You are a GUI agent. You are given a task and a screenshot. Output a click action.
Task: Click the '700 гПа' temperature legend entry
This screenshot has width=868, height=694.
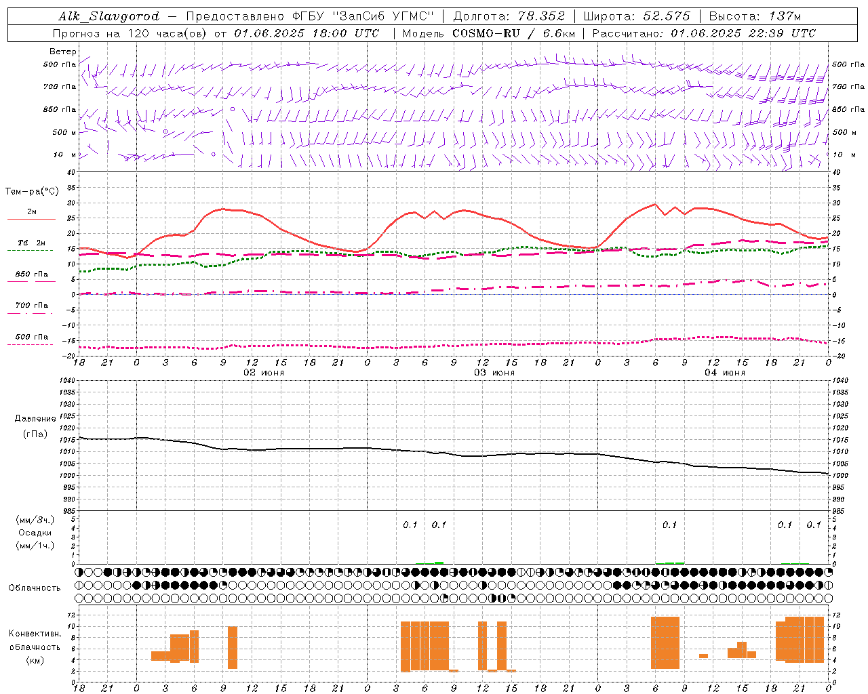(32, 306)
